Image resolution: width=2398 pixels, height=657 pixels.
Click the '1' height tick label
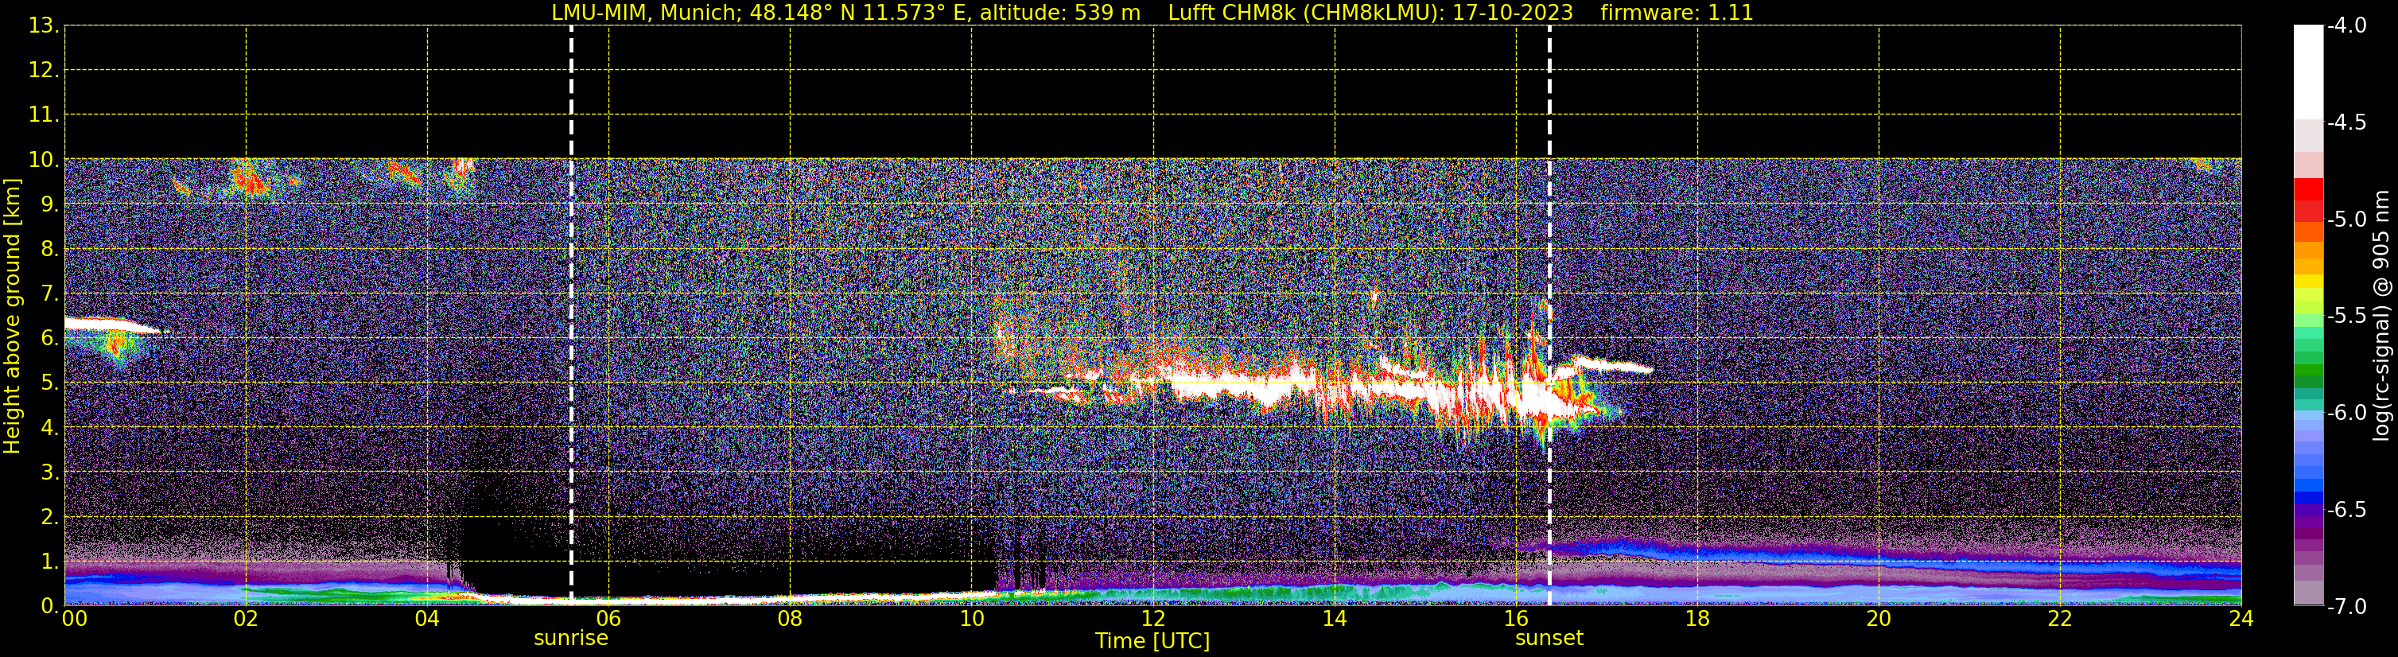[49, 561]
